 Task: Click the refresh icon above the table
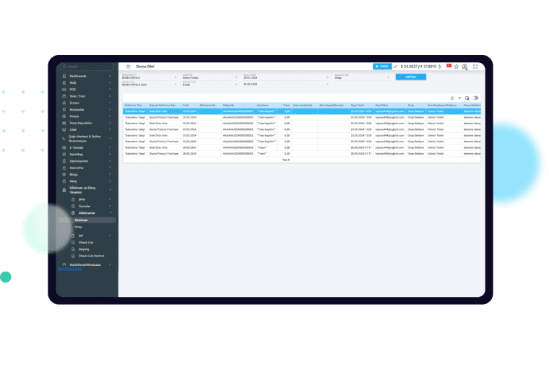pos(451,98)
